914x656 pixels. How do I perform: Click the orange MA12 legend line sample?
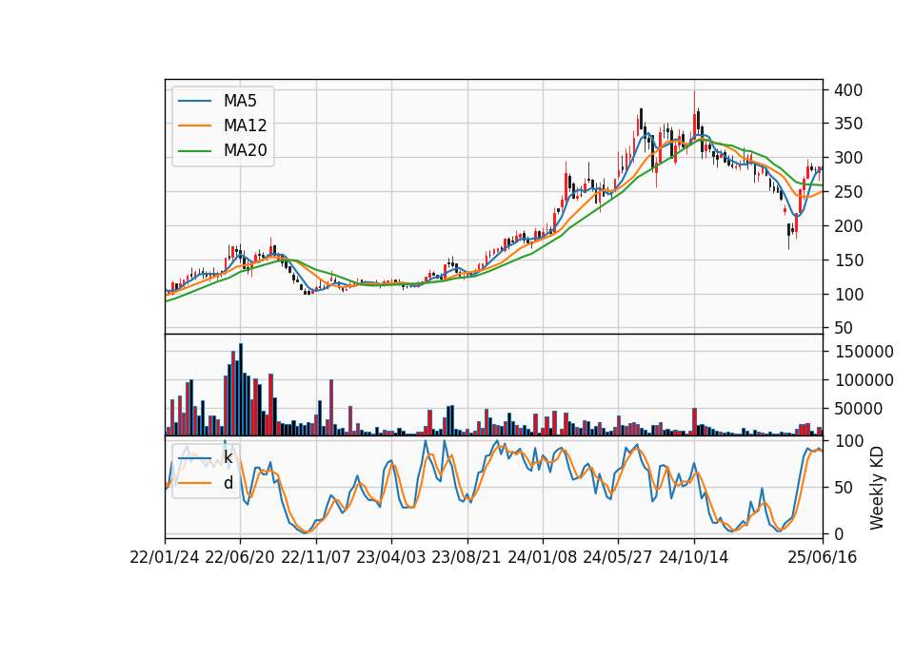pyautogui.click(x=194, y=125)
